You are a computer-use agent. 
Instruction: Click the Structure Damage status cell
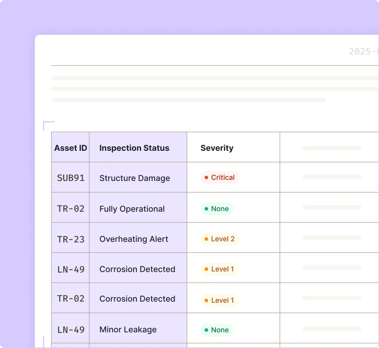(135, 178)
